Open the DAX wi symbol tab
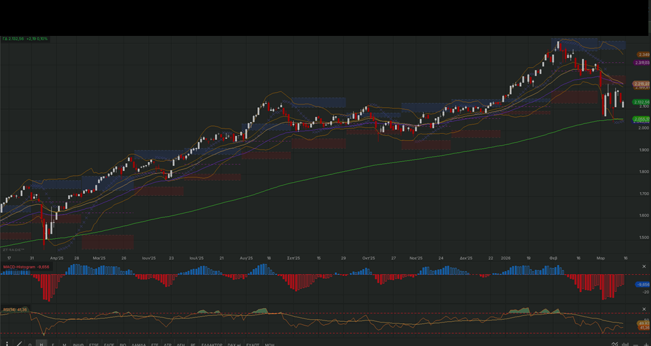 point(234,344)
